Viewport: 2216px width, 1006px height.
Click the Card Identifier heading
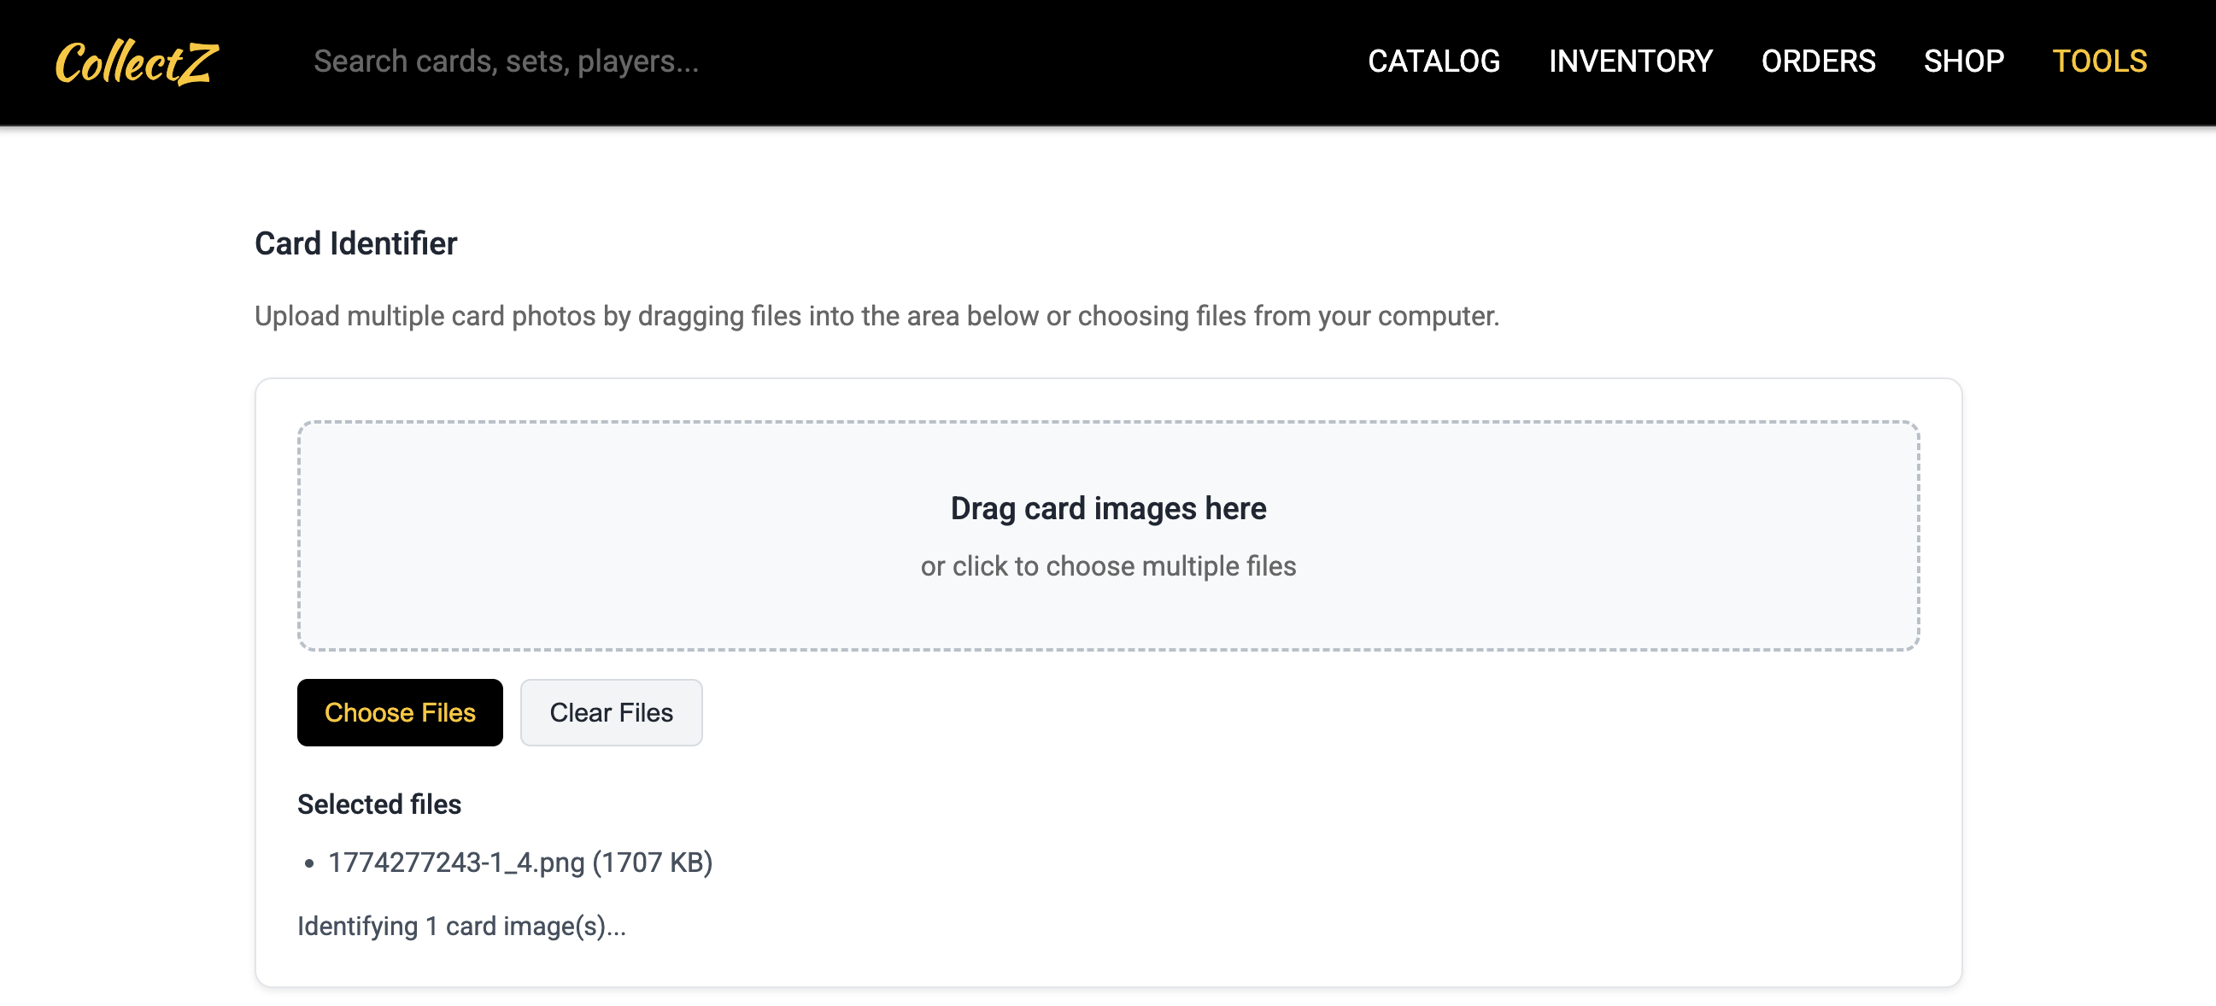tap(355, 243)
